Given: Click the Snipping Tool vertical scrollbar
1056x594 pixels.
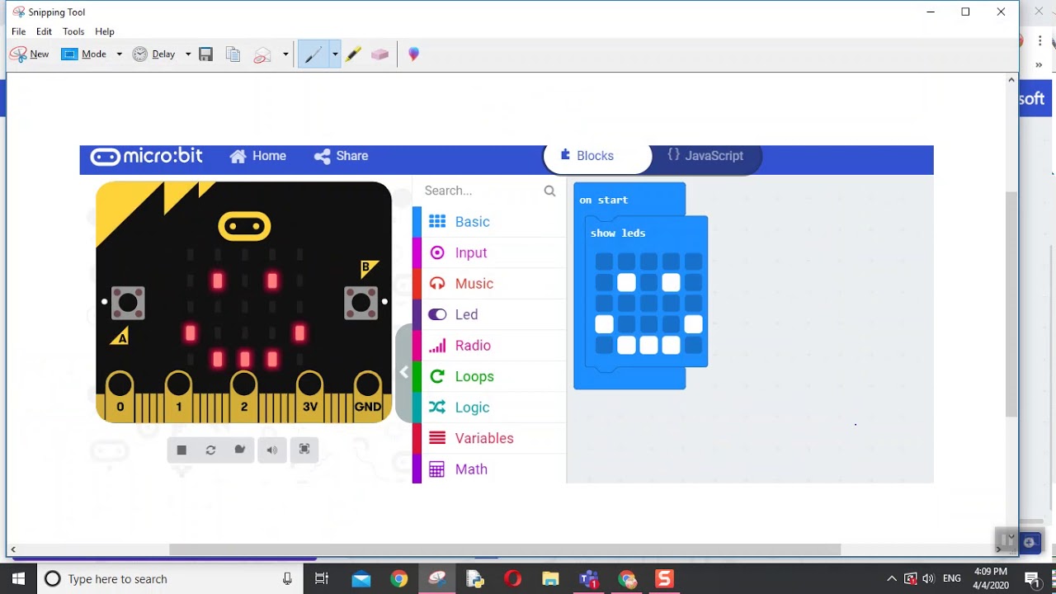Looking at the screenshot, I should tap(1011, 304).
